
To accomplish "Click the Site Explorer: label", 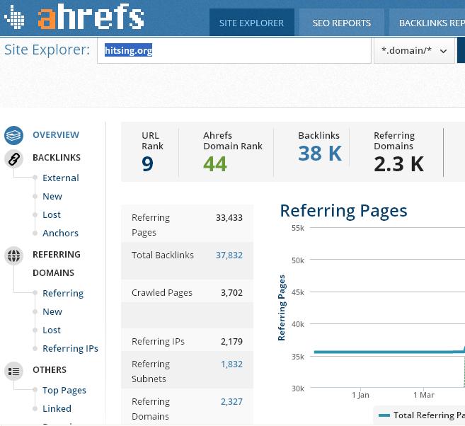I will coord(47,50).
